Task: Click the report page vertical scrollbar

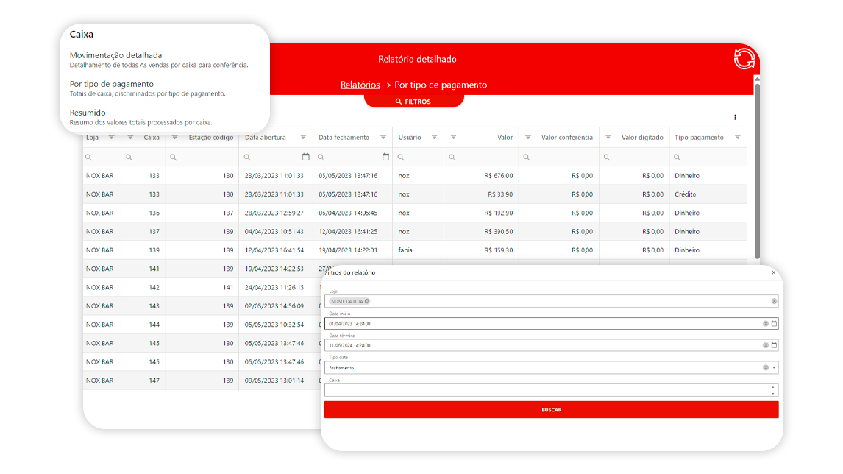Action: 757,171
